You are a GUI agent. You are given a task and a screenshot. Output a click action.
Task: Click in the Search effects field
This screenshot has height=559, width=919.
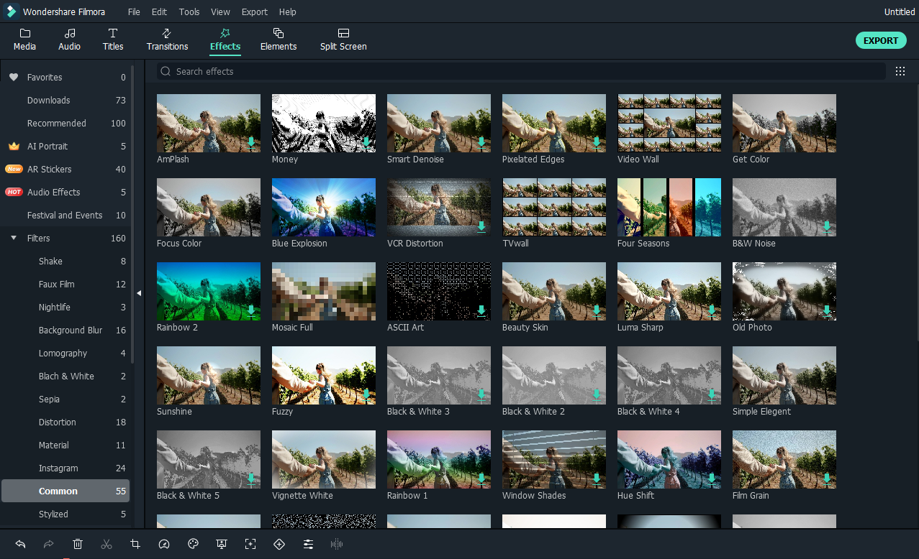[521, 71]
